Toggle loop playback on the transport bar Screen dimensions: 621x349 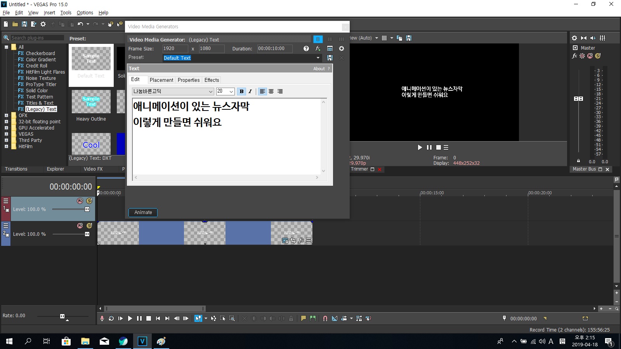111,318
